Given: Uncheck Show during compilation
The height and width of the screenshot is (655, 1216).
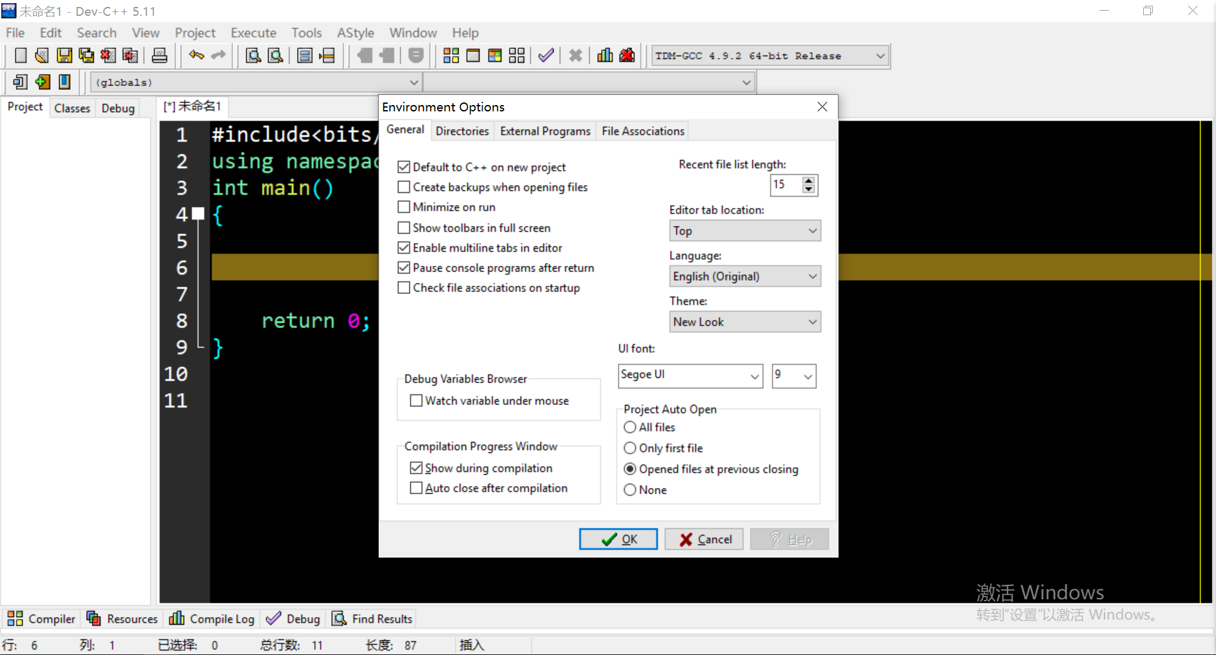Looking at the screenshot, I should click(416, 468).
